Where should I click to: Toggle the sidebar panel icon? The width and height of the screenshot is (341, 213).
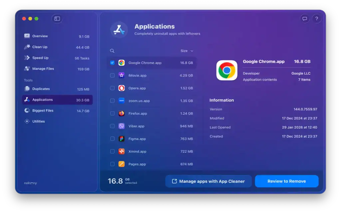click(57, 19)
